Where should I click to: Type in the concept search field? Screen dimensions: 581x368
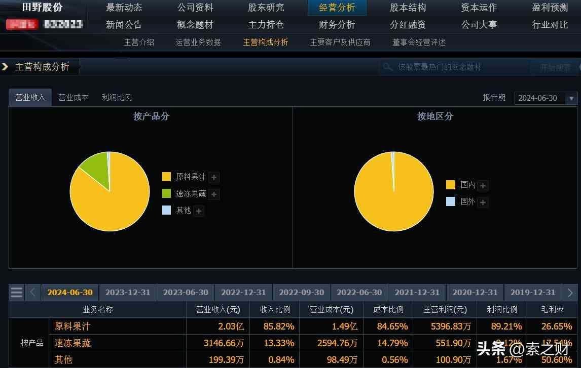point(456,67)
